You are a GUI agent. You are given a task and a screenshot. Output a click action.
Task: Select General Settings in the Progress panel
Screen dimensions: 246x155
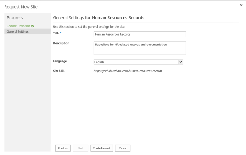point(18,31)
